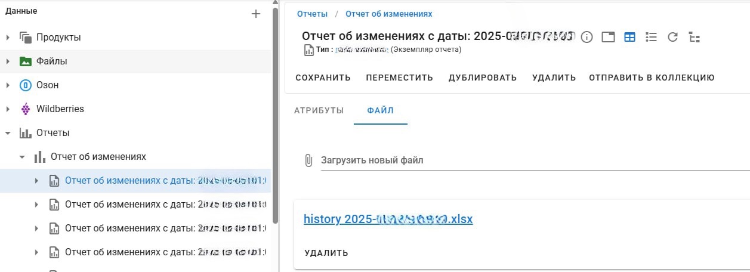Click the purple Wildberries grape icon

tap(25, 109)
